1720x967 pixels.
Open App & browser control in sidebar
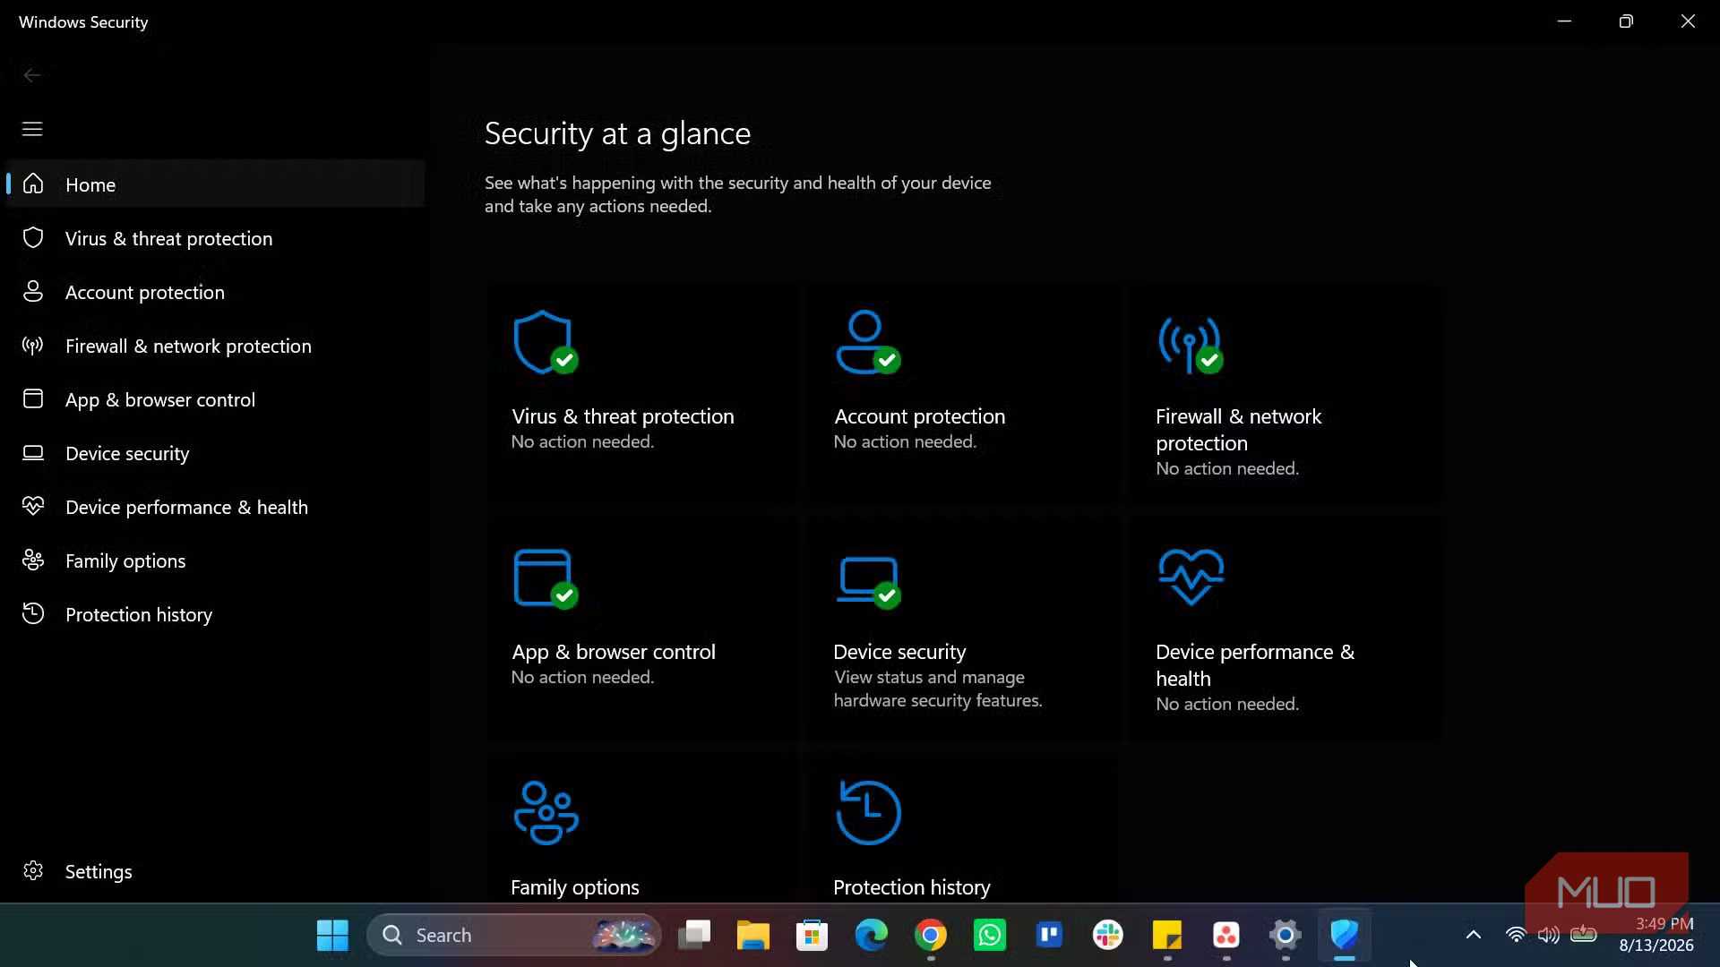[x=215, y=399]
